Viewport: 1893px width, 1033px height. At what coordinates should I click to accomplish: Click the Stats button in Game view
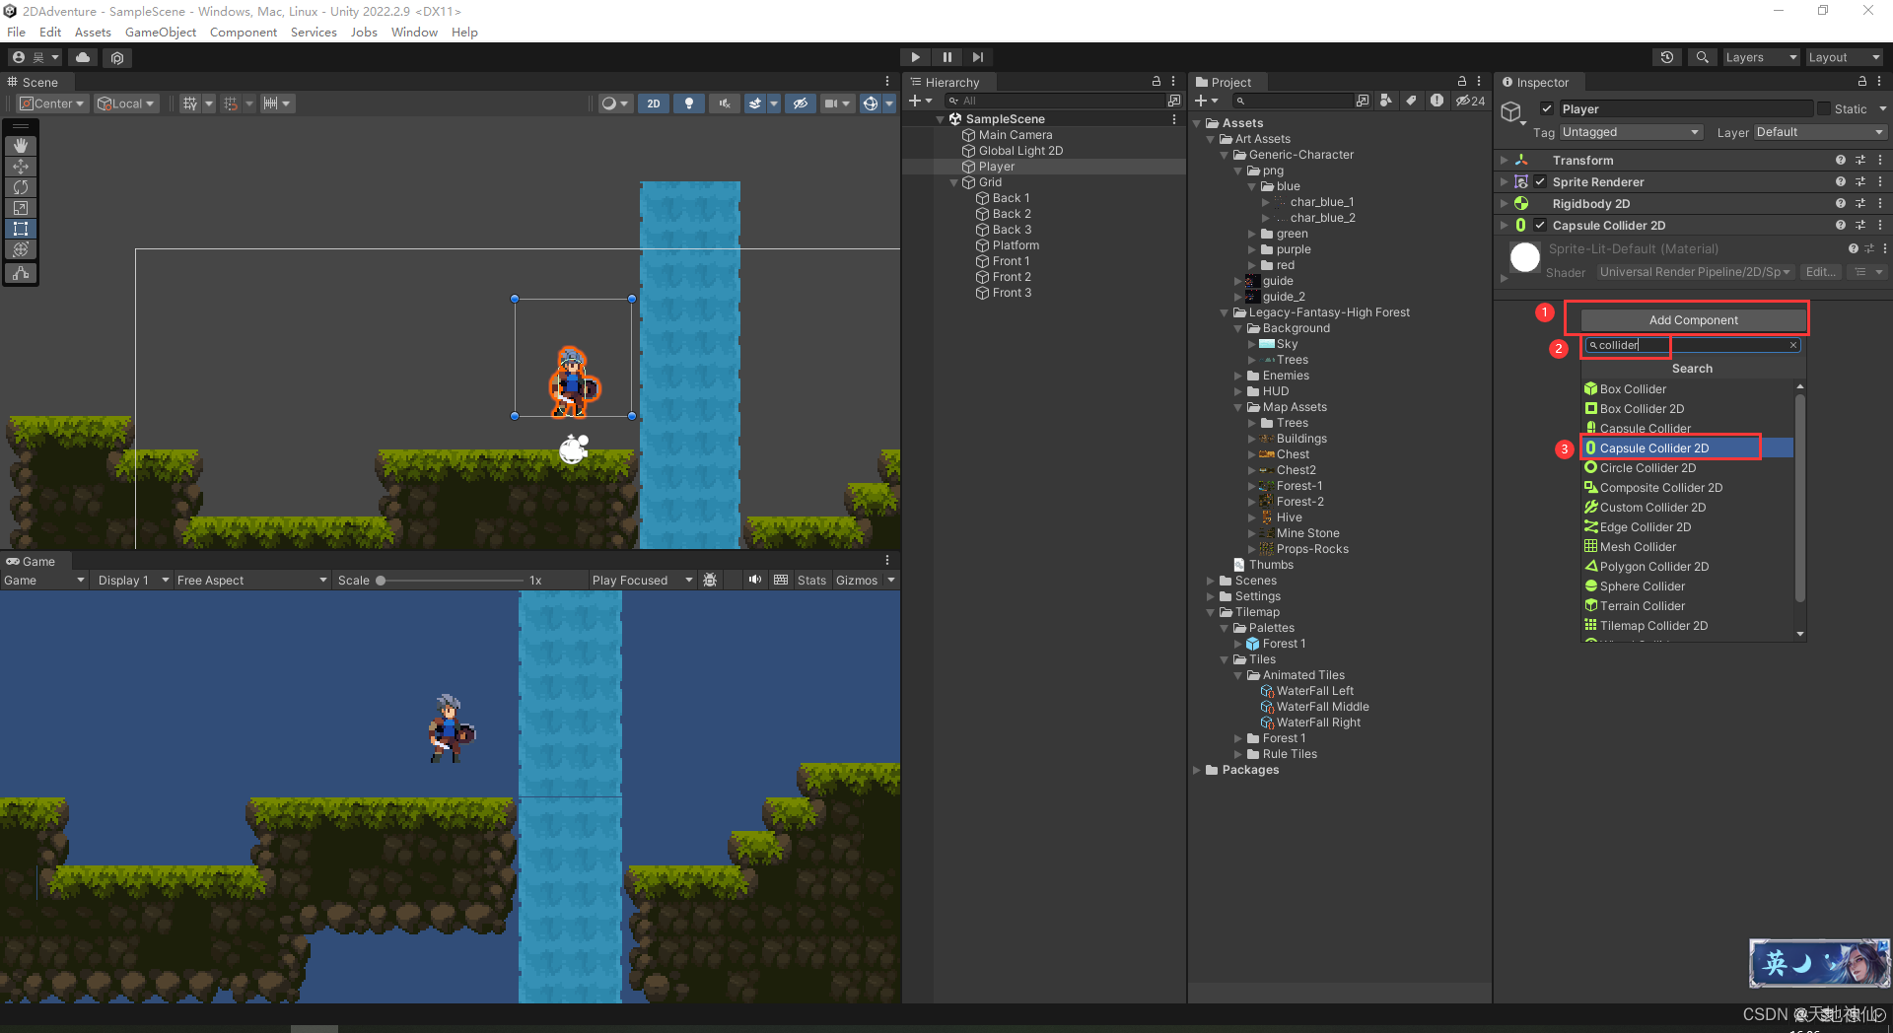point(811,581)
